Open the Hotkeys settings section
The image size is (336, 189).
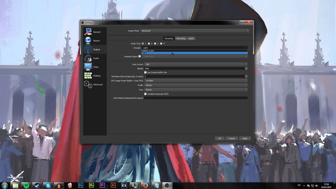point(95,76)
